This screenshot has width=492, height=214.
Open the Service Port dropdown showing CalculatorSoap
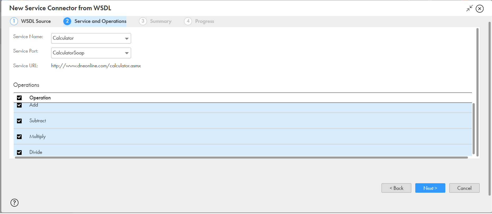click(91, 53)
